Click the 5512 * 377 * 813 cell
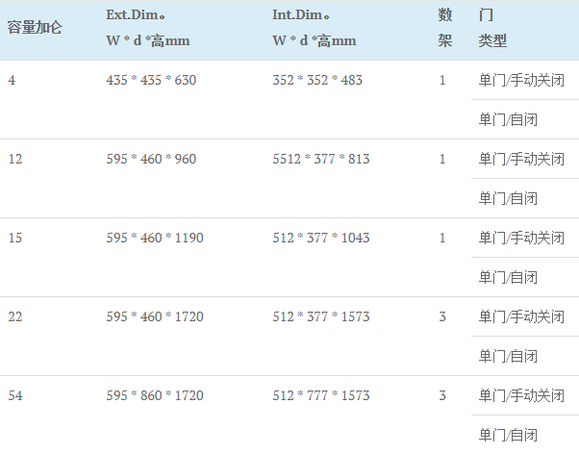The height and width of the screenshot is (454, 579). click(x=320, y=159)
